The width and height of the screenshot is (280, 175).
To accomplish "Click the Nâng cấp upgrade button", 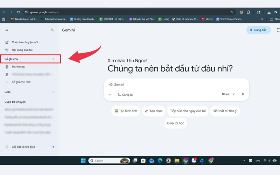I will pyautogui.click(x=258, y=30).
